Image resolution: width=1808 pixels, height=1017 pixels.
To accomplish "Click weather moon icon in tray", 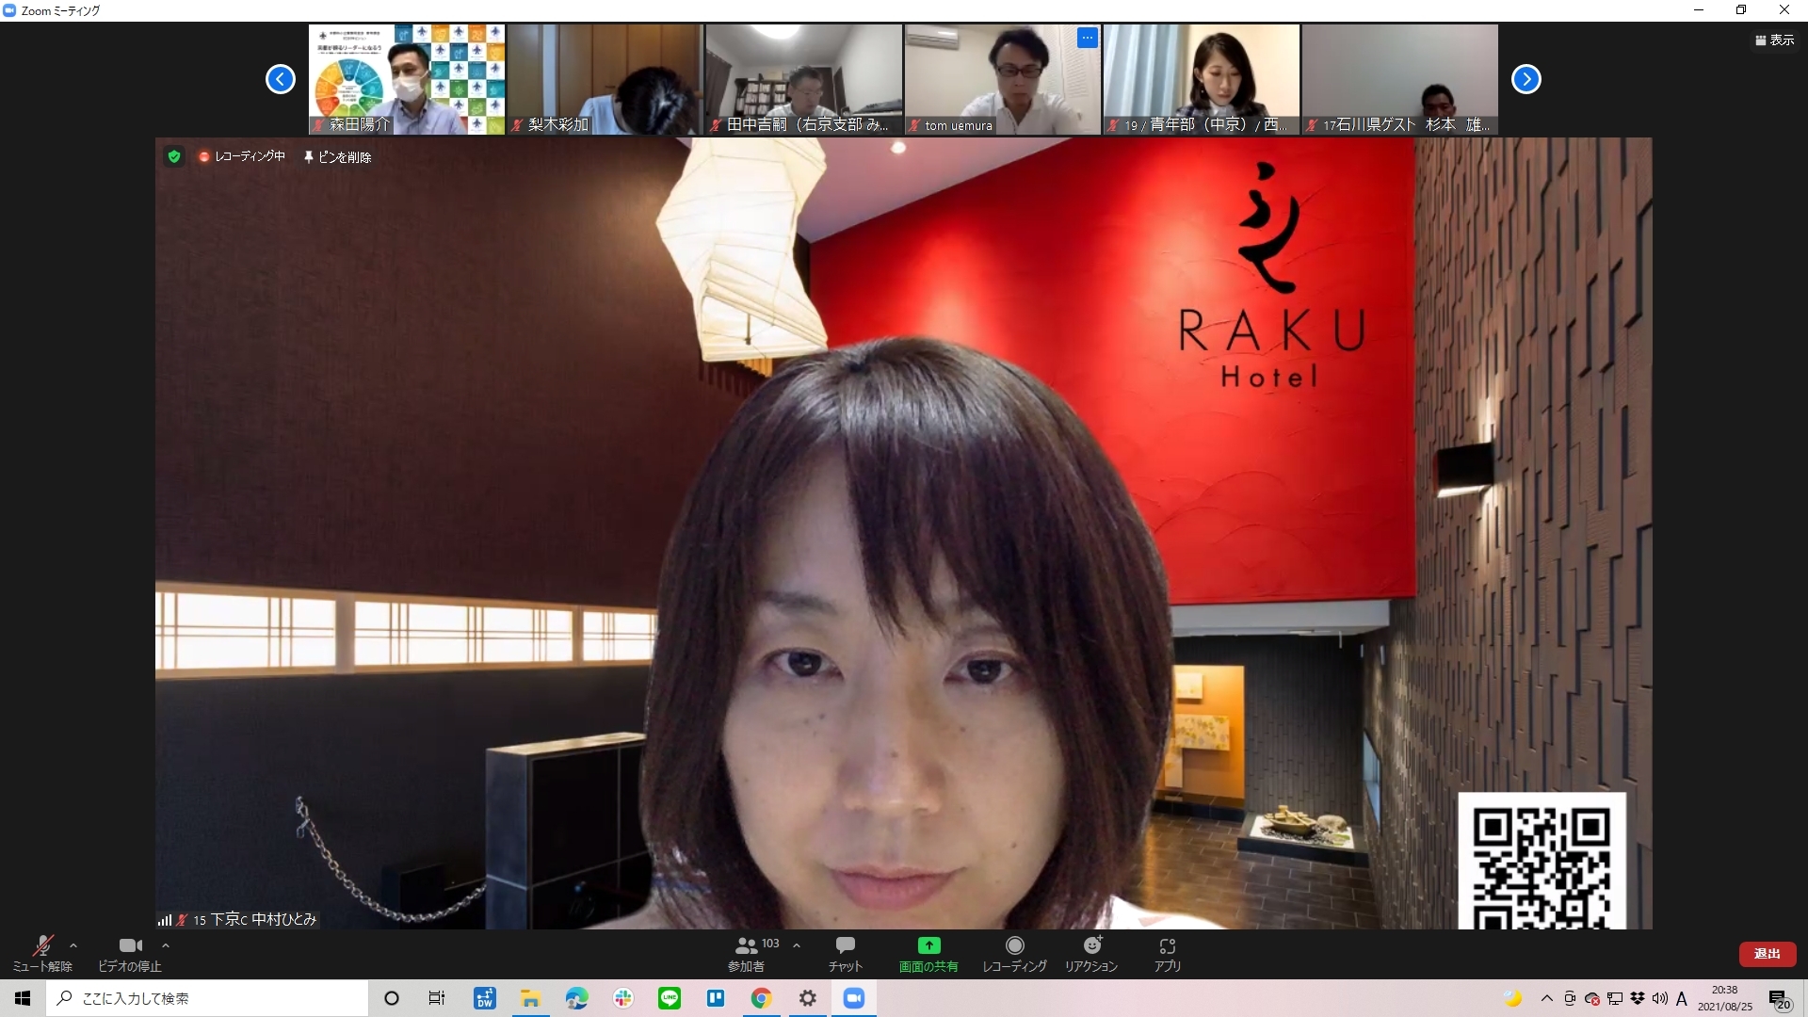I will tap(1513, 998).
